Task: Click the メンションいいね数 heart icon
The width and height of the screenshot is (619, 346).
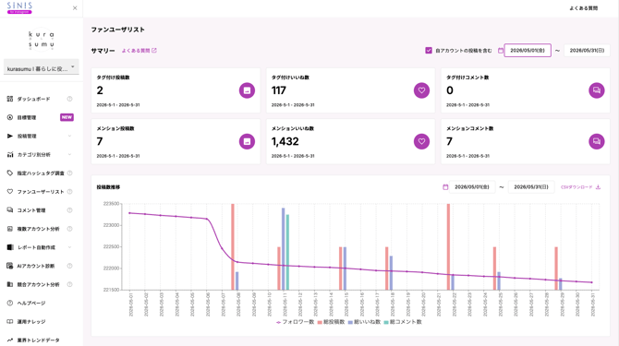Action: (x=421, y=141)
